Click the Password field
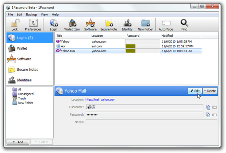Image resolution: width=226 pixels, height=153 pixels. tap(145, 115)
